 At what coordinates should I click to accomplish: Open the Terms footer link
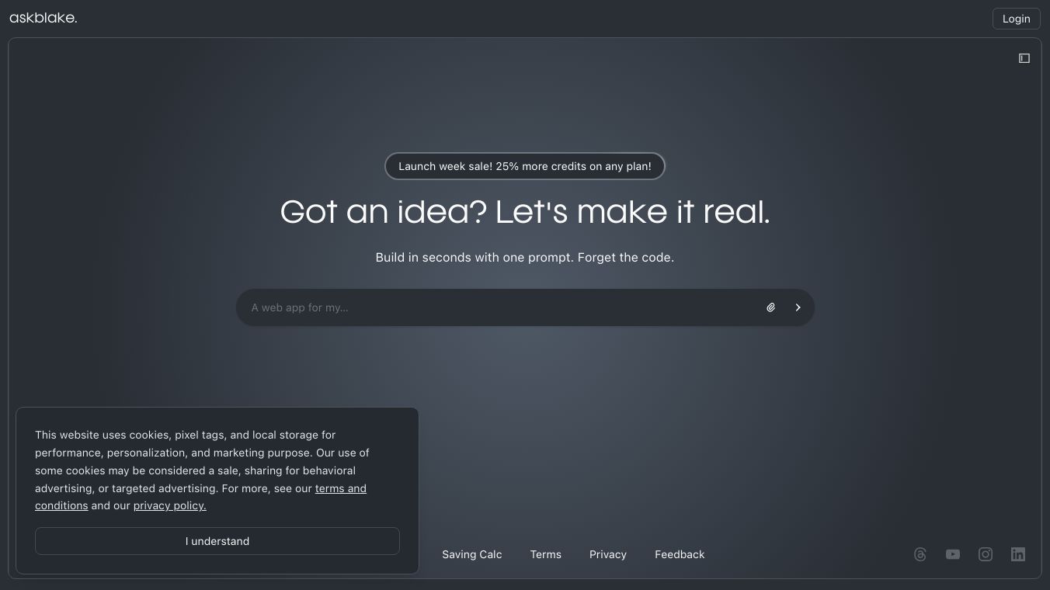(546, 554)
